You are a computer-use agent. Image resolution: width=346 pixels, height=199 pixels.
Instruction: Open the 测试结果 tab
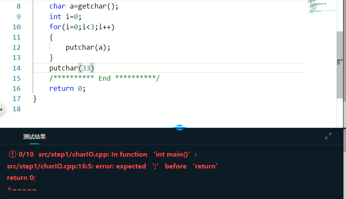pos(34,137)
